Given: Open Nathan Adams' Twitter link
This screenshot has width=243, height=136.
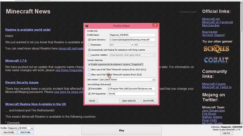Looking at the screenshot, I should tap(212, 117).
